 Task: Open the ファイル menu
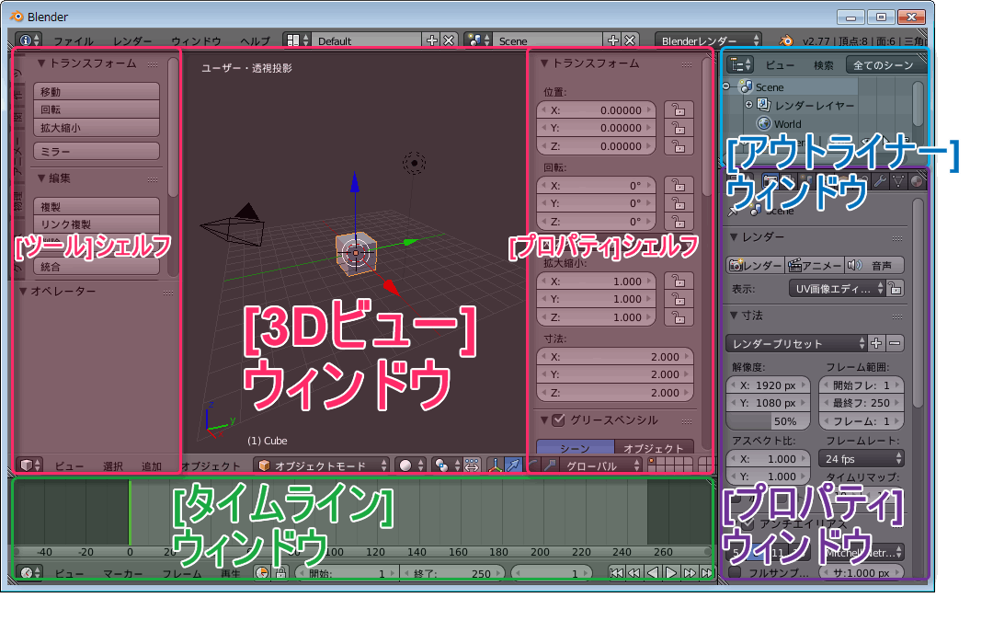pos(74,41)
